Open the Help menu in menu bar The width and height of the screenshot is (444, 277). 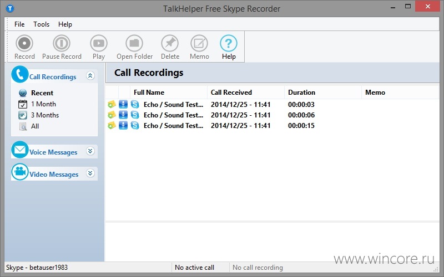65,24
